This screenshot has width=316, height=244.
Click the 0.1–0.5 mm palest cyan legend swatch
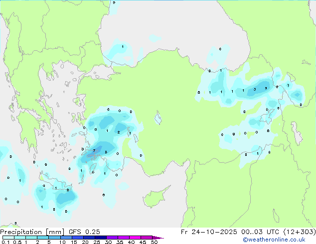pyautogui.click(x=8, y=238)
